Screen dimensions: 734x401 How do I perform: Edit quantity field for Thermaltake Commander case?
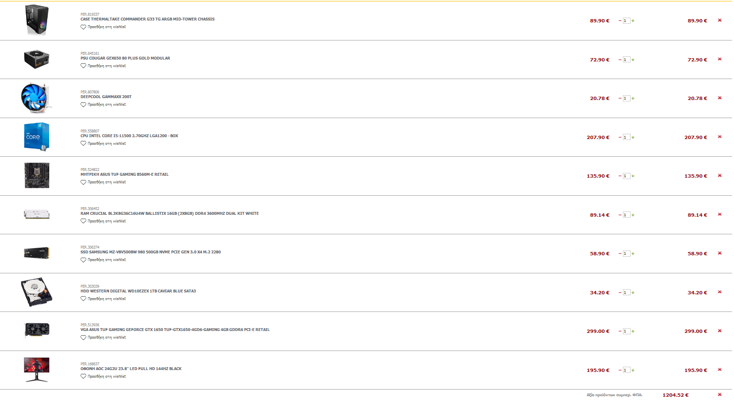626,20
